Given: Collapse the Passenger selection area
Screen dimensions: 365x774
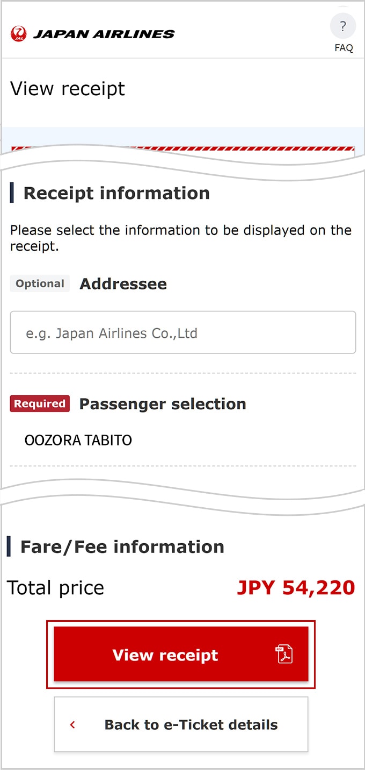Looking at the screenshot, I should click(162, 403).
